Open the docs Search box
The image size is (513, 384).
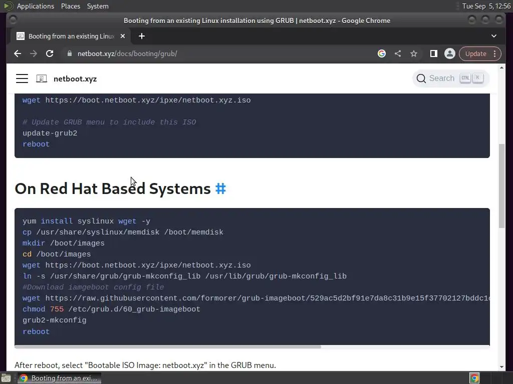click(450, 78)
